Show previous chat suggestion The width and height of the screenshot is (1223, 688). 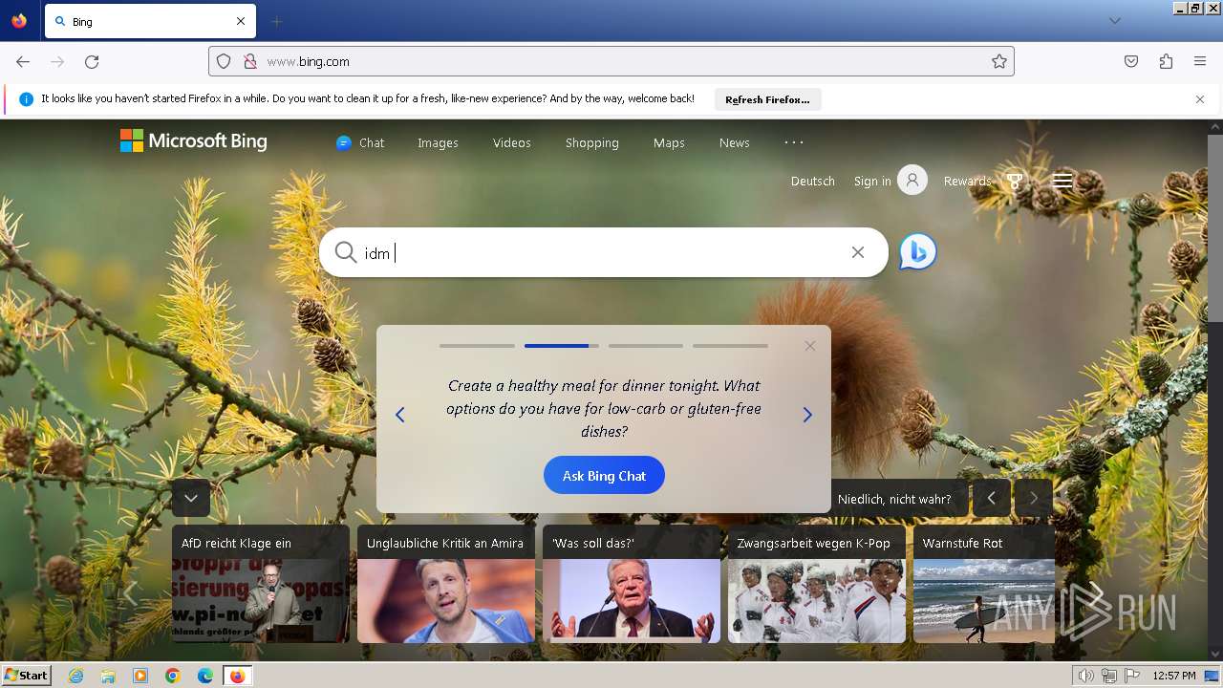pyautogui.click(x=400, y=415)
